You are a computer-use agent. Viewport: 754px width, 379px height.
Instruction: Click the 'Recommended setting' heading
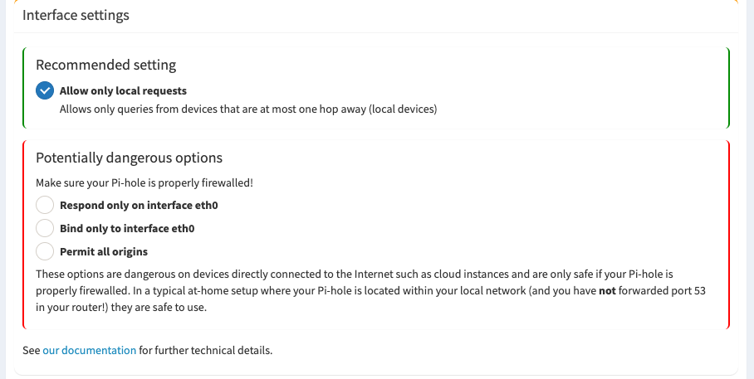pyautogui.click(x=105, y=65)
